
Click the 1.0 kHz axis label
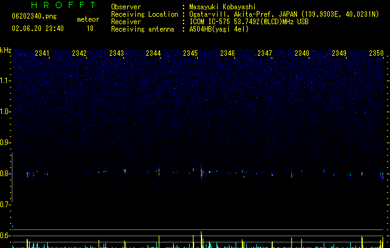(x=5, y=112)
